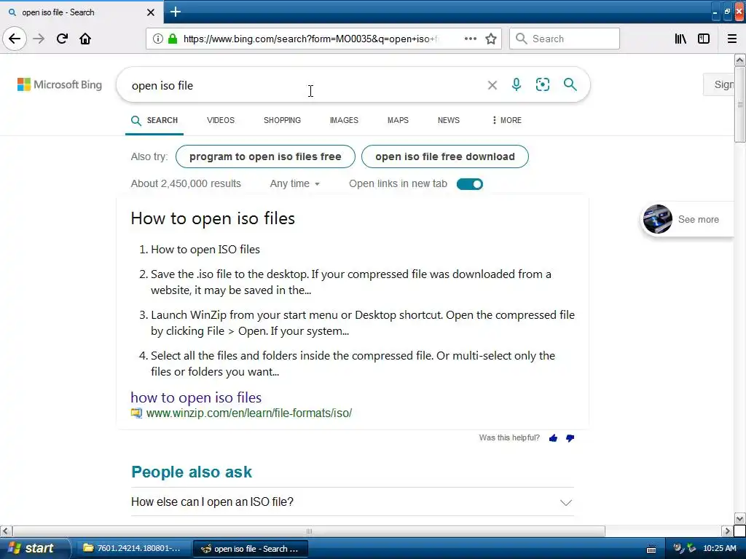This screenshot has height=559, width=746.
Task: Click the See more link text
Action: pyautogui.click(x=698, y=219)
